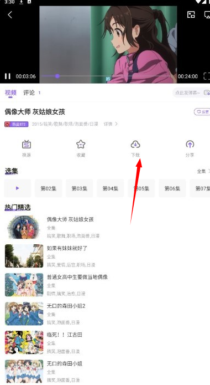
Task: Tap the 热度 872 badge
Action: pyautogui.click(x=17, y=124)
